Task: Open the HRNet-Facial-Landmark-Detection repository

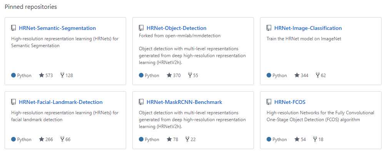Action: pyautogui.click(x=61, y=102)
